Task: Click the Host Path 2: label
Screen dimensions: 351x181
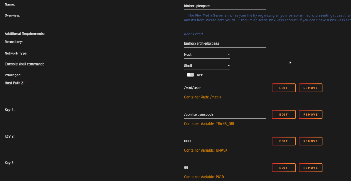Action: click(x=15, y=83)
